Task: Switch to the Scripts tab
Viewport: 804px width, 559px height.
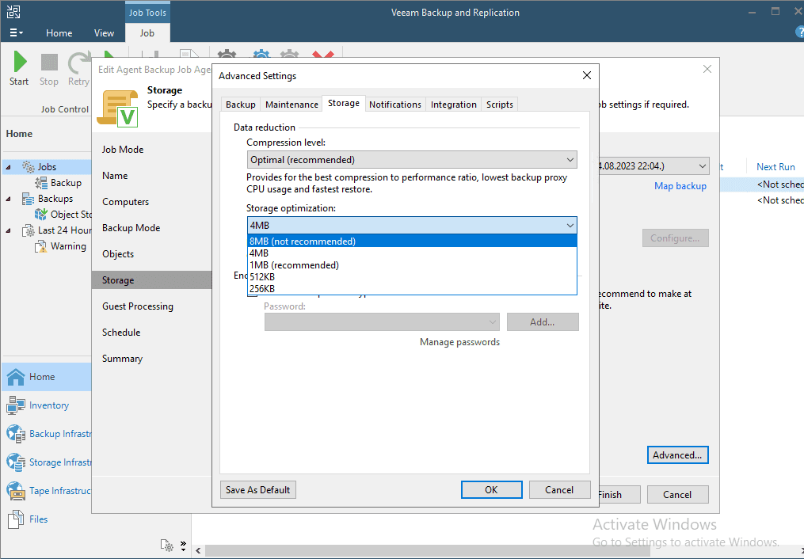Action: click(x=499, y=105)
